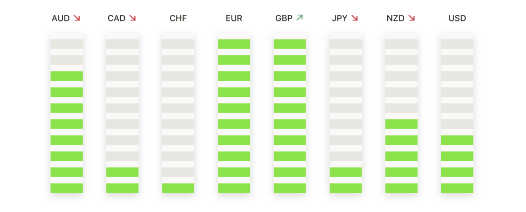Choose the GBP currency label
The width and height of the screenshot is (526, 212).
(284, 18)
